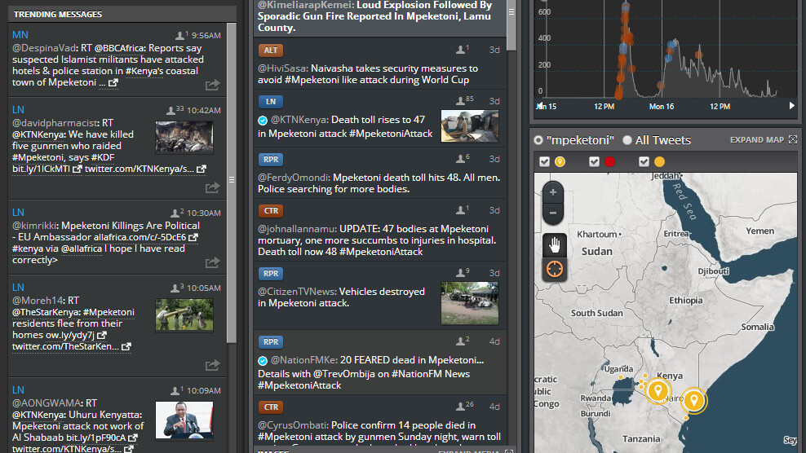Click the share icon on @kimrikki message

point(212,262)
